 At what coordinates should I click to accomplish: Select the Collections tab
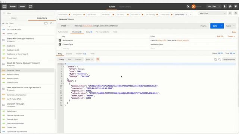point(42,18)
